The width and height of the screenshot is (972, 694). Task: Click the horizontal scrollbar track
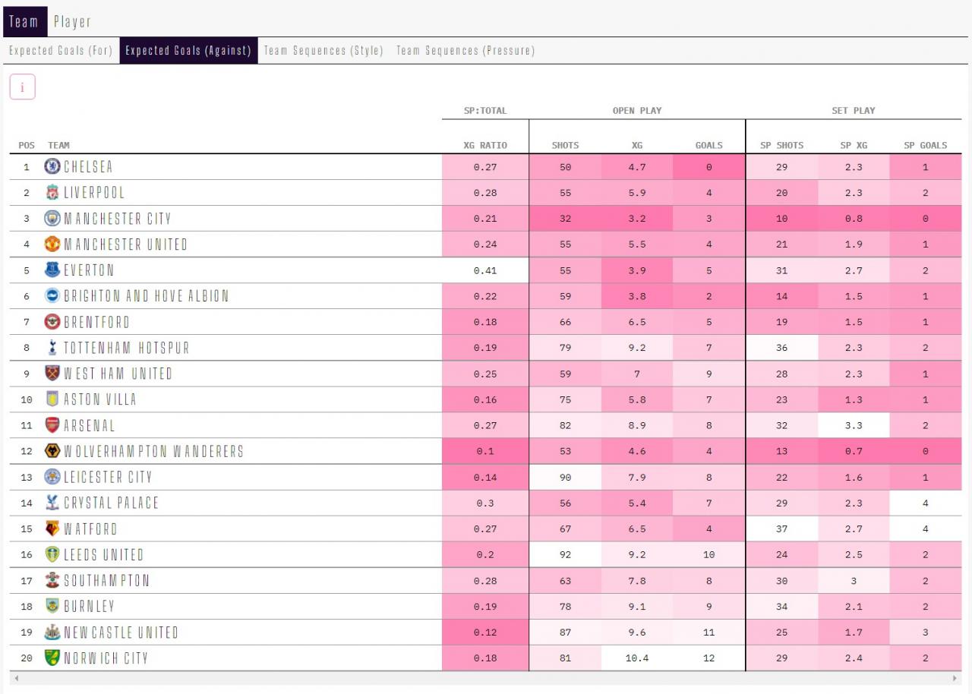485,677
